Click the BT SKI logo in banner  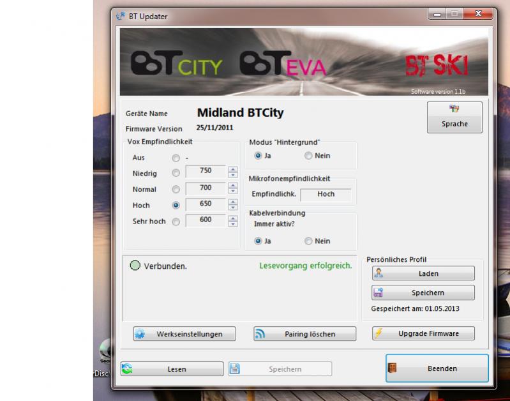tap(437, 66)
